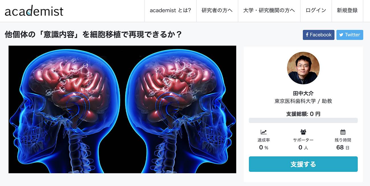Click the 68 日 remaining time value
Screen dimensions: 370x186
pos(343,147)
